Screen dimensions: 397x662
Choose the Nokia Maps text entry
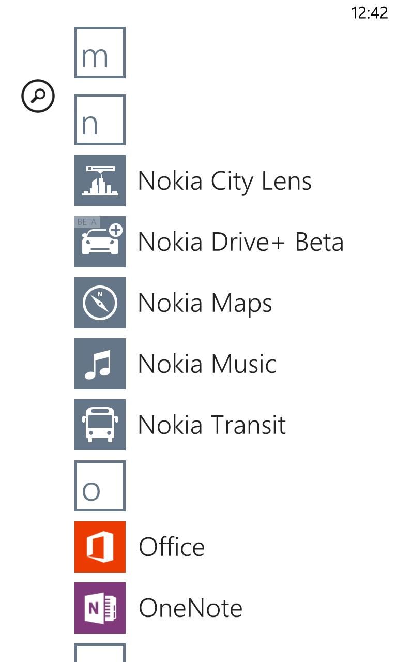click(x=205, y=303)
